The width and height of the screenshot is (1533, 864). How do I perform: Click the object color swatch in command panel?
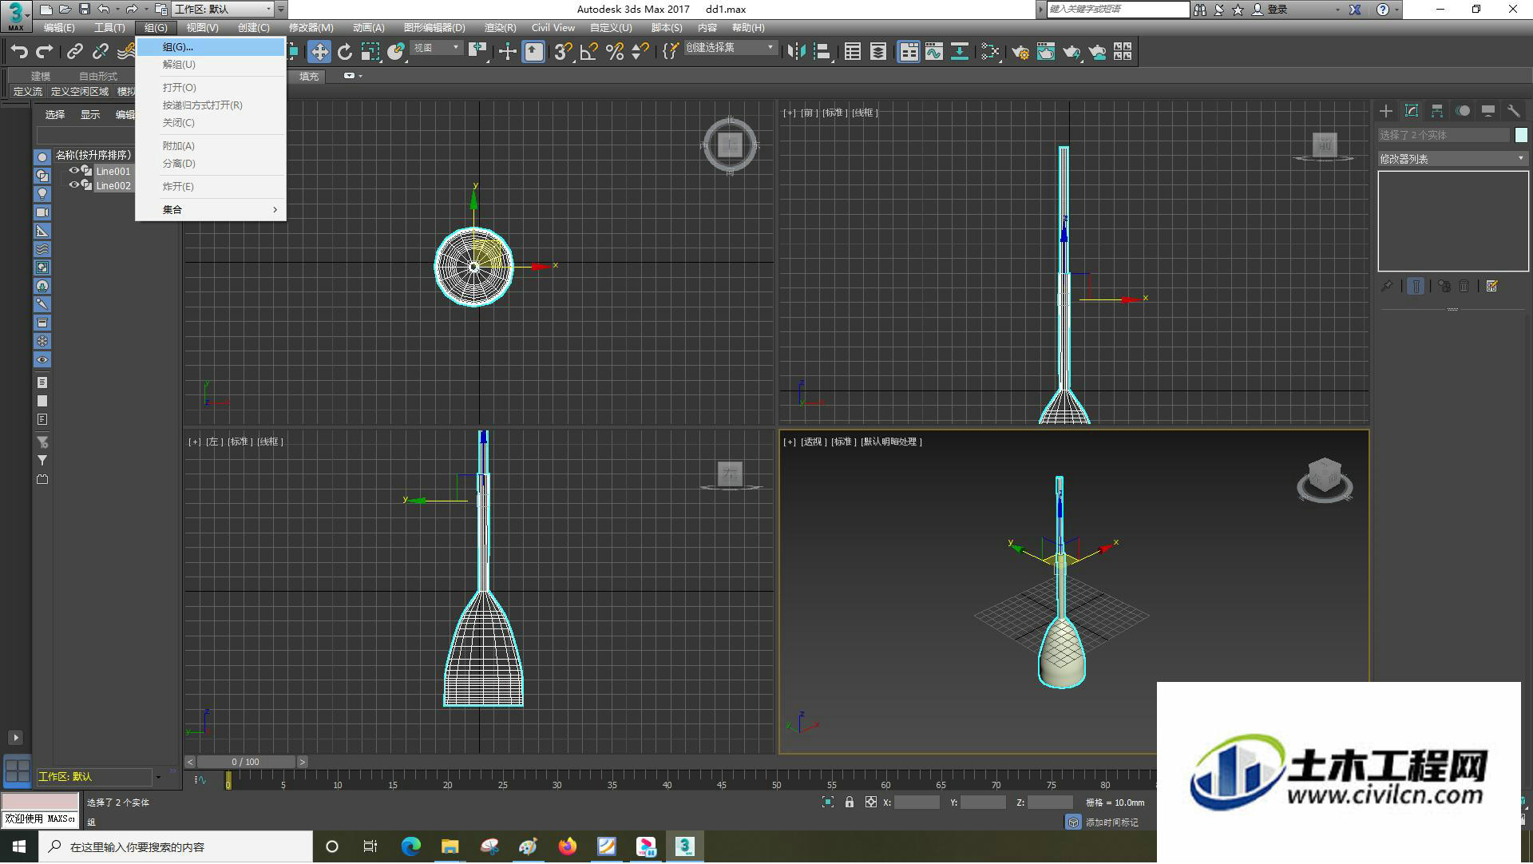point(1521,135)
